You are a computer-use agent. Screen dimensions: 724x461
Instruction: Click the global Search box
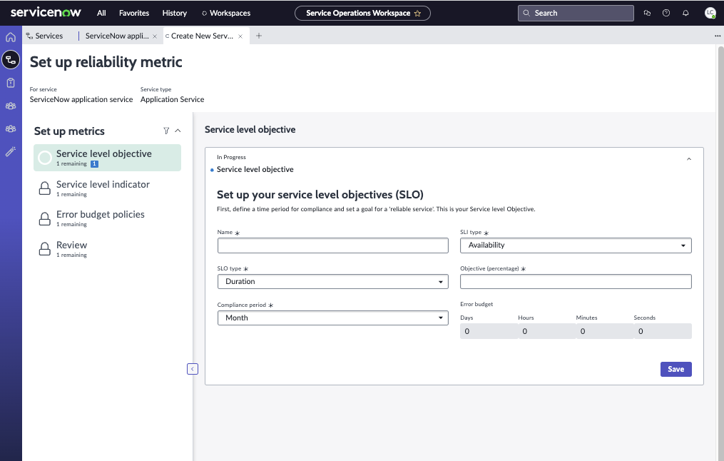point(576,13)
